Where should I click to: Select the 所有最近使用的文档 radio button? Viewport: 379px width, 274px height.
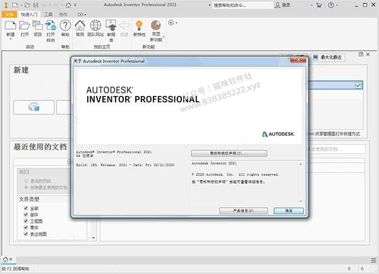[26, 188]
